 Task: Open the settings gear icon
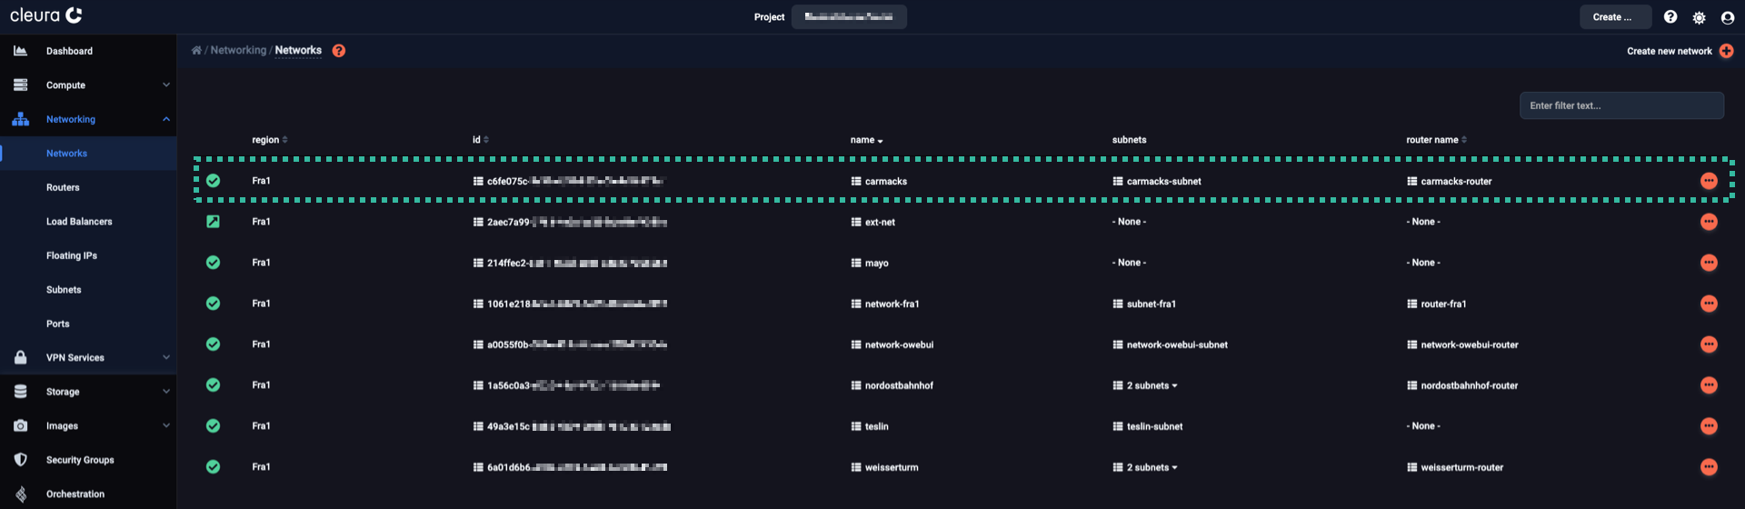click(1699, 17)
